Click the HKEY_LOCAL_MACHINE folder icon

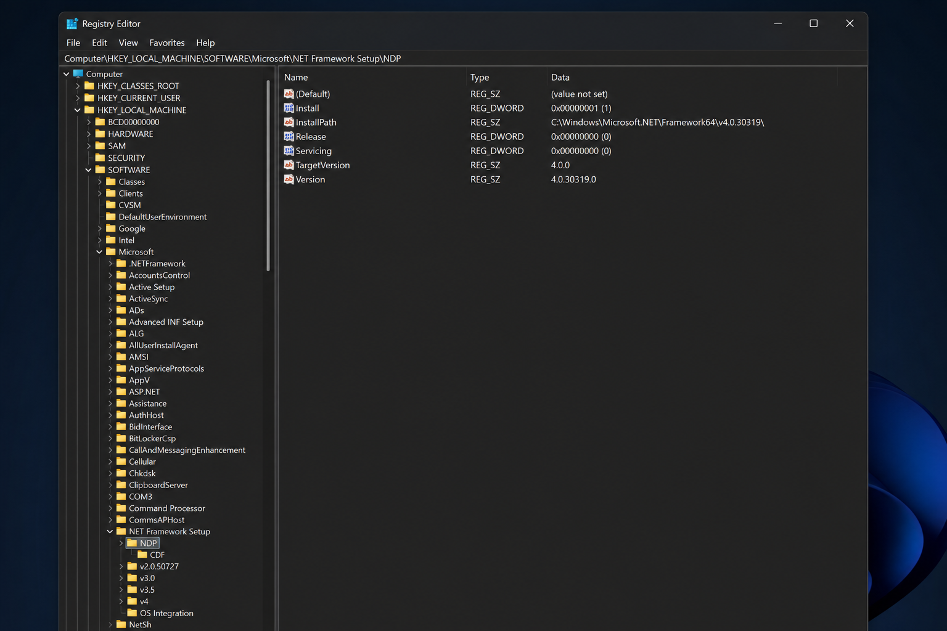click(x=89, y=110)
